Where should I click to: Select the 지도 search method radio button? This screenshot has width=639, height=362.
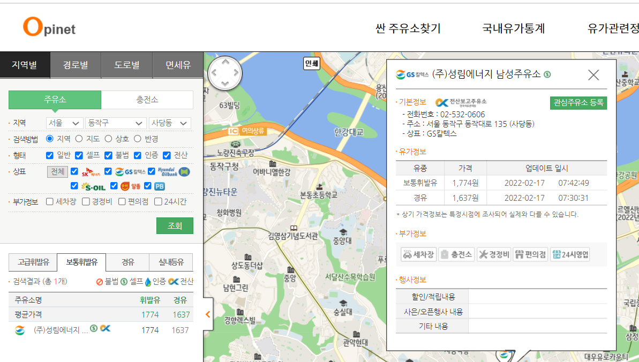(79, 139)
